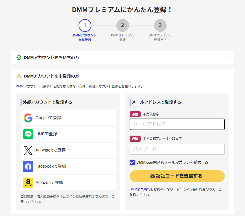Screen dimensions: 245x216
Task: Click the green checkmark icon beside DMMアカウントをお持ちの方
Action: pyautogui.click(x=19, y=58)
